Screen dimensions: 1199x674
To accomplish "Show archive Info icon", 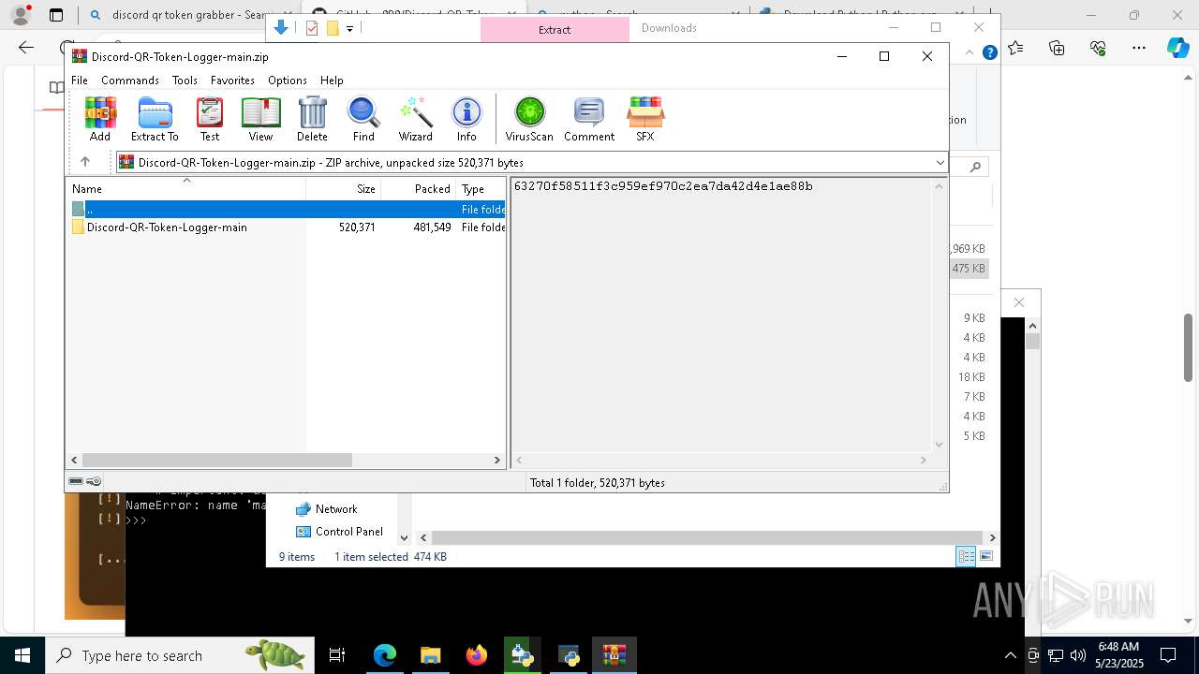I will coord(466,119).
